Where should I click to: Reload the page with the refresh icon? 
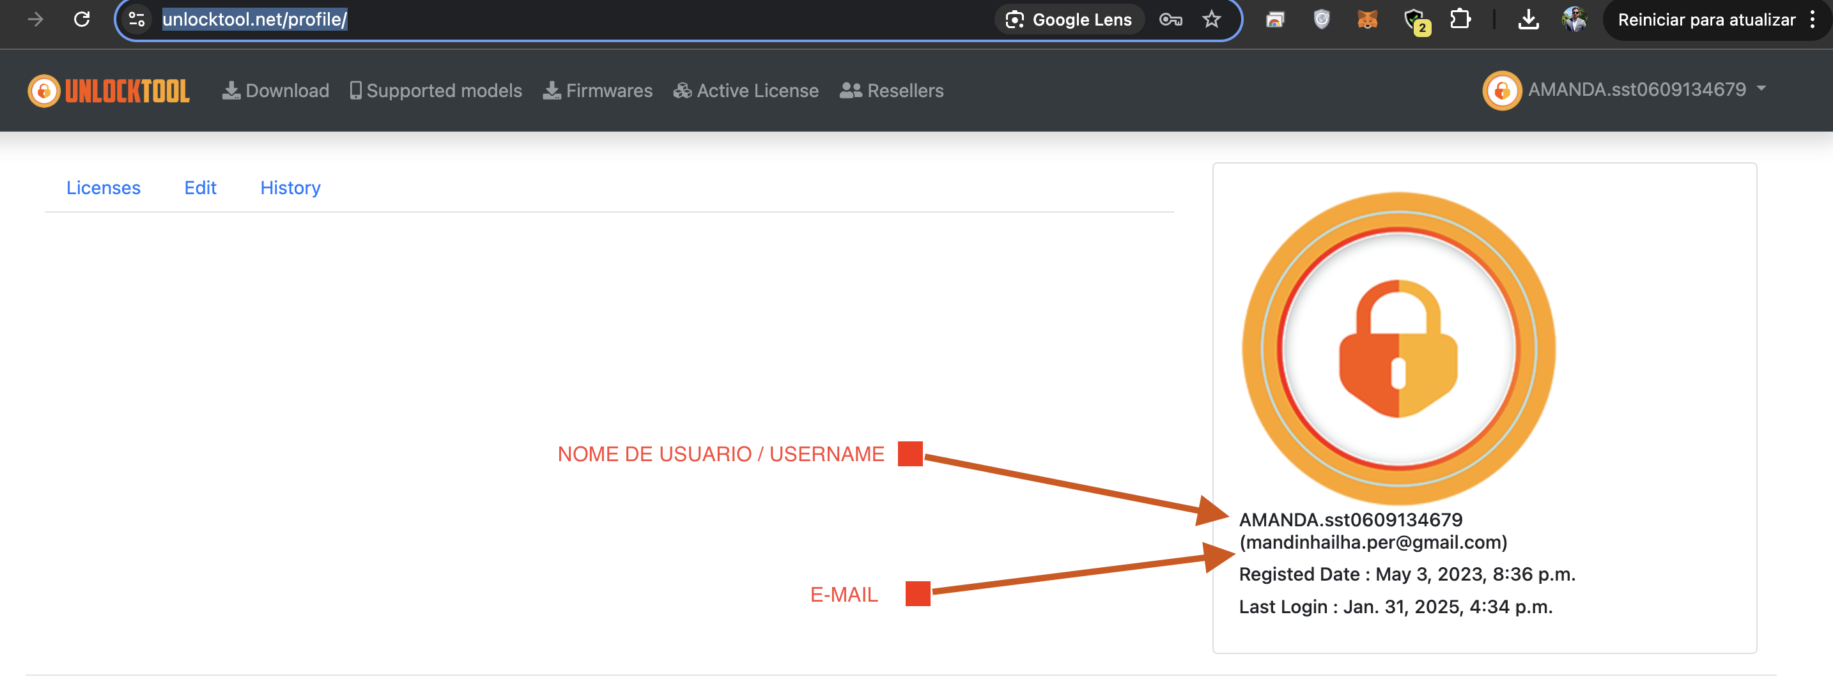[82, 19]
